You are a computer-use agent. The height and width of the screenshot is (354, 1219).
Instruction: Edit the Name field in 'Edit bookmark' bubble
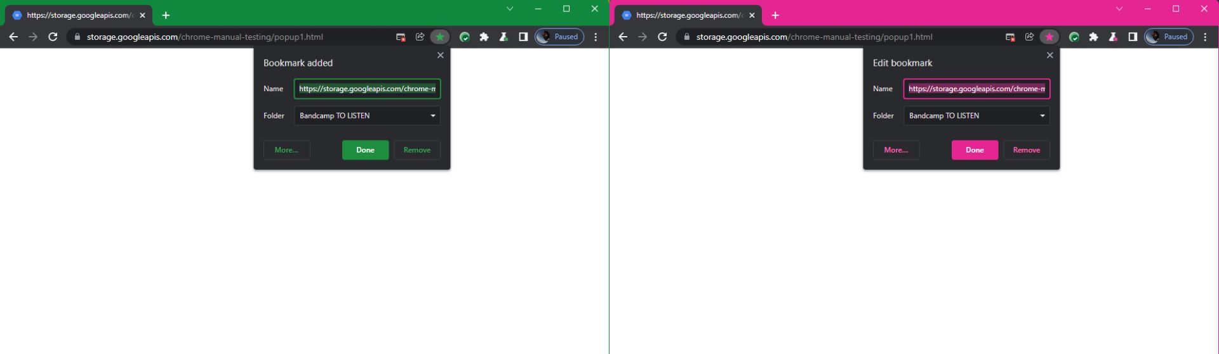coord(976,89)
